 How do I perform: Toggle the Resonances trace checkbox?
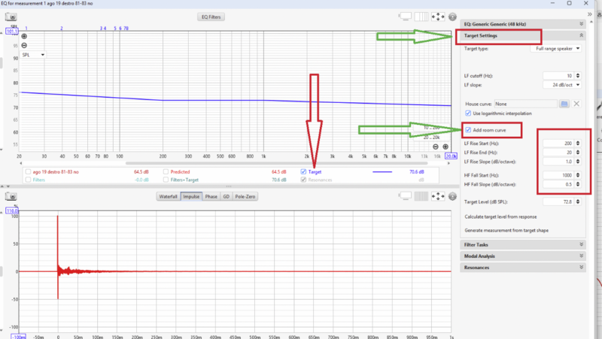pyautogui.click(x=304, y=180)
